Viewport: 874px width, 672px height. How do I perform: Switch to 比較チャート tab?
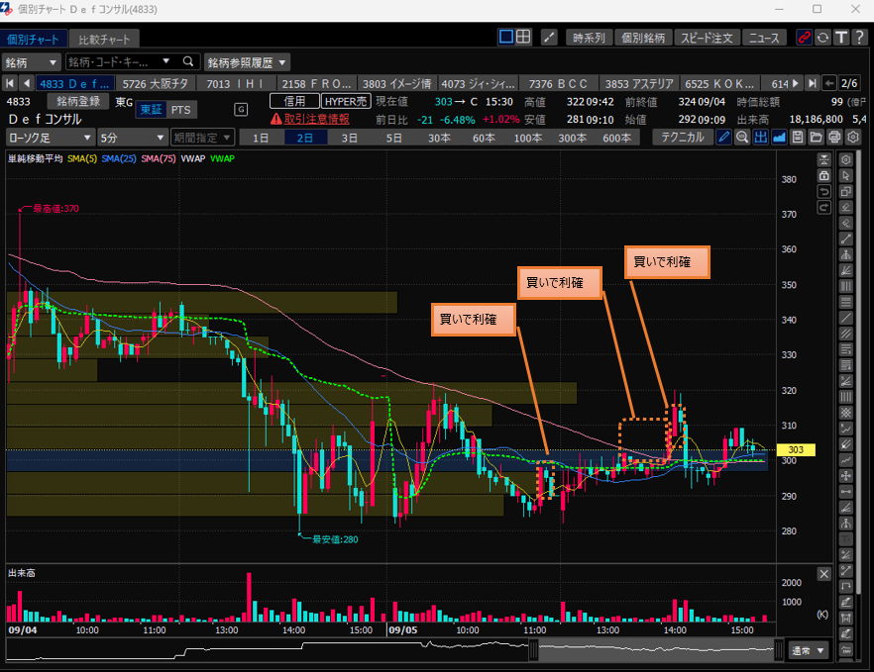pyautogui.click(x=104, y=40)
